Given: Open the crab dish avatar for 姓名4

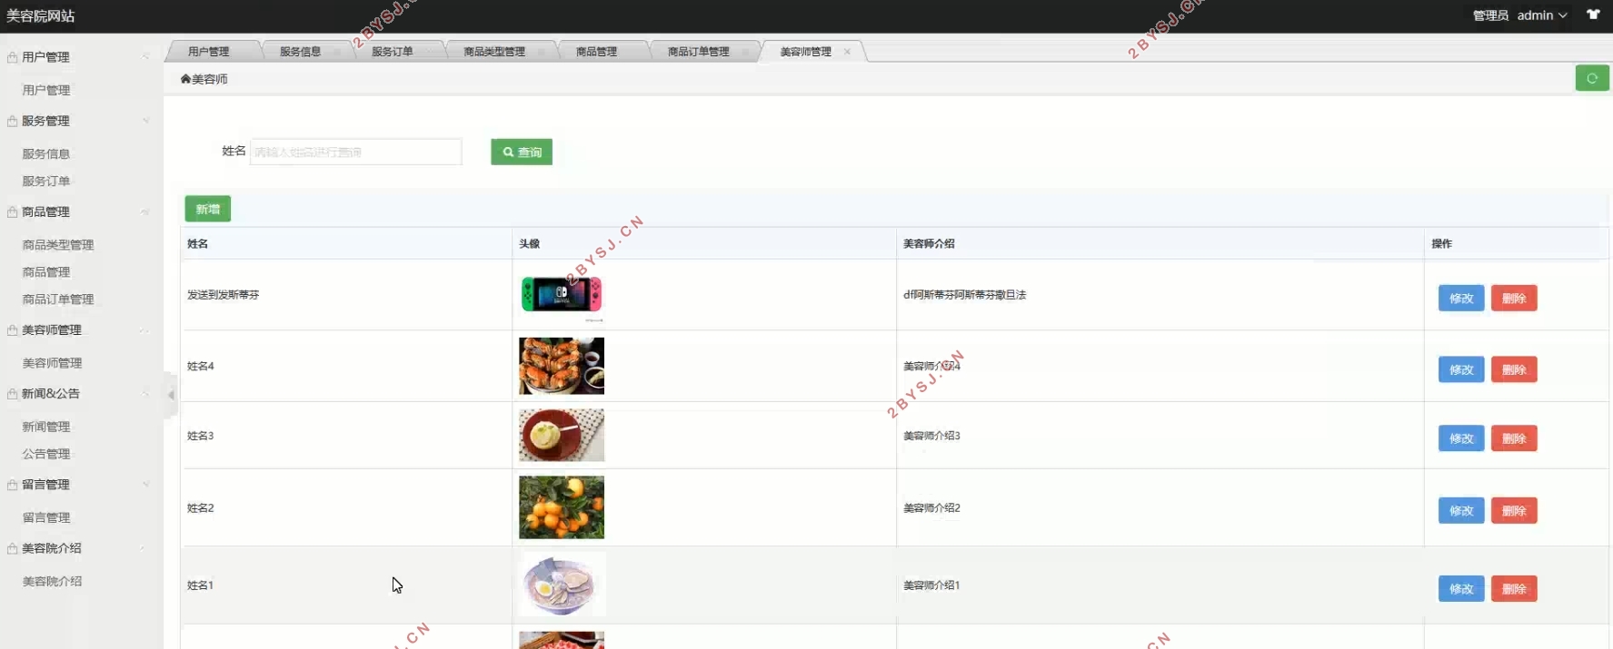Looking at the screenshot, I should 562,366.
